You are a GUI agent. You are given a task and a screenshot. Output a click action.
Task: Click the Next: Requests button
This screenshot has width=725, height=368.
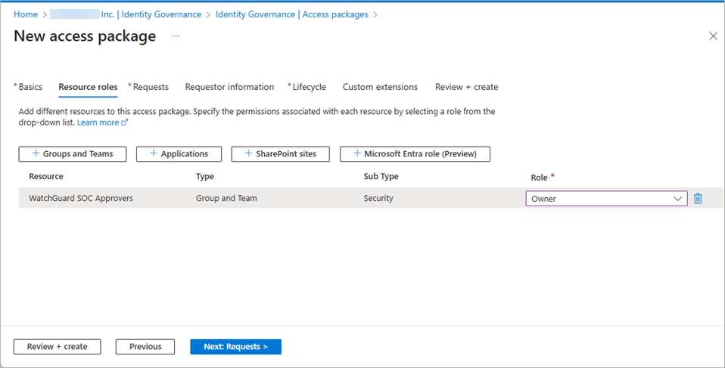coord(235,347)
